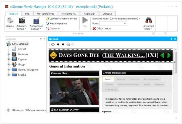The image size is (182, 124).
Task: Expand the Фильмы tree node
Action: point(9,54)
